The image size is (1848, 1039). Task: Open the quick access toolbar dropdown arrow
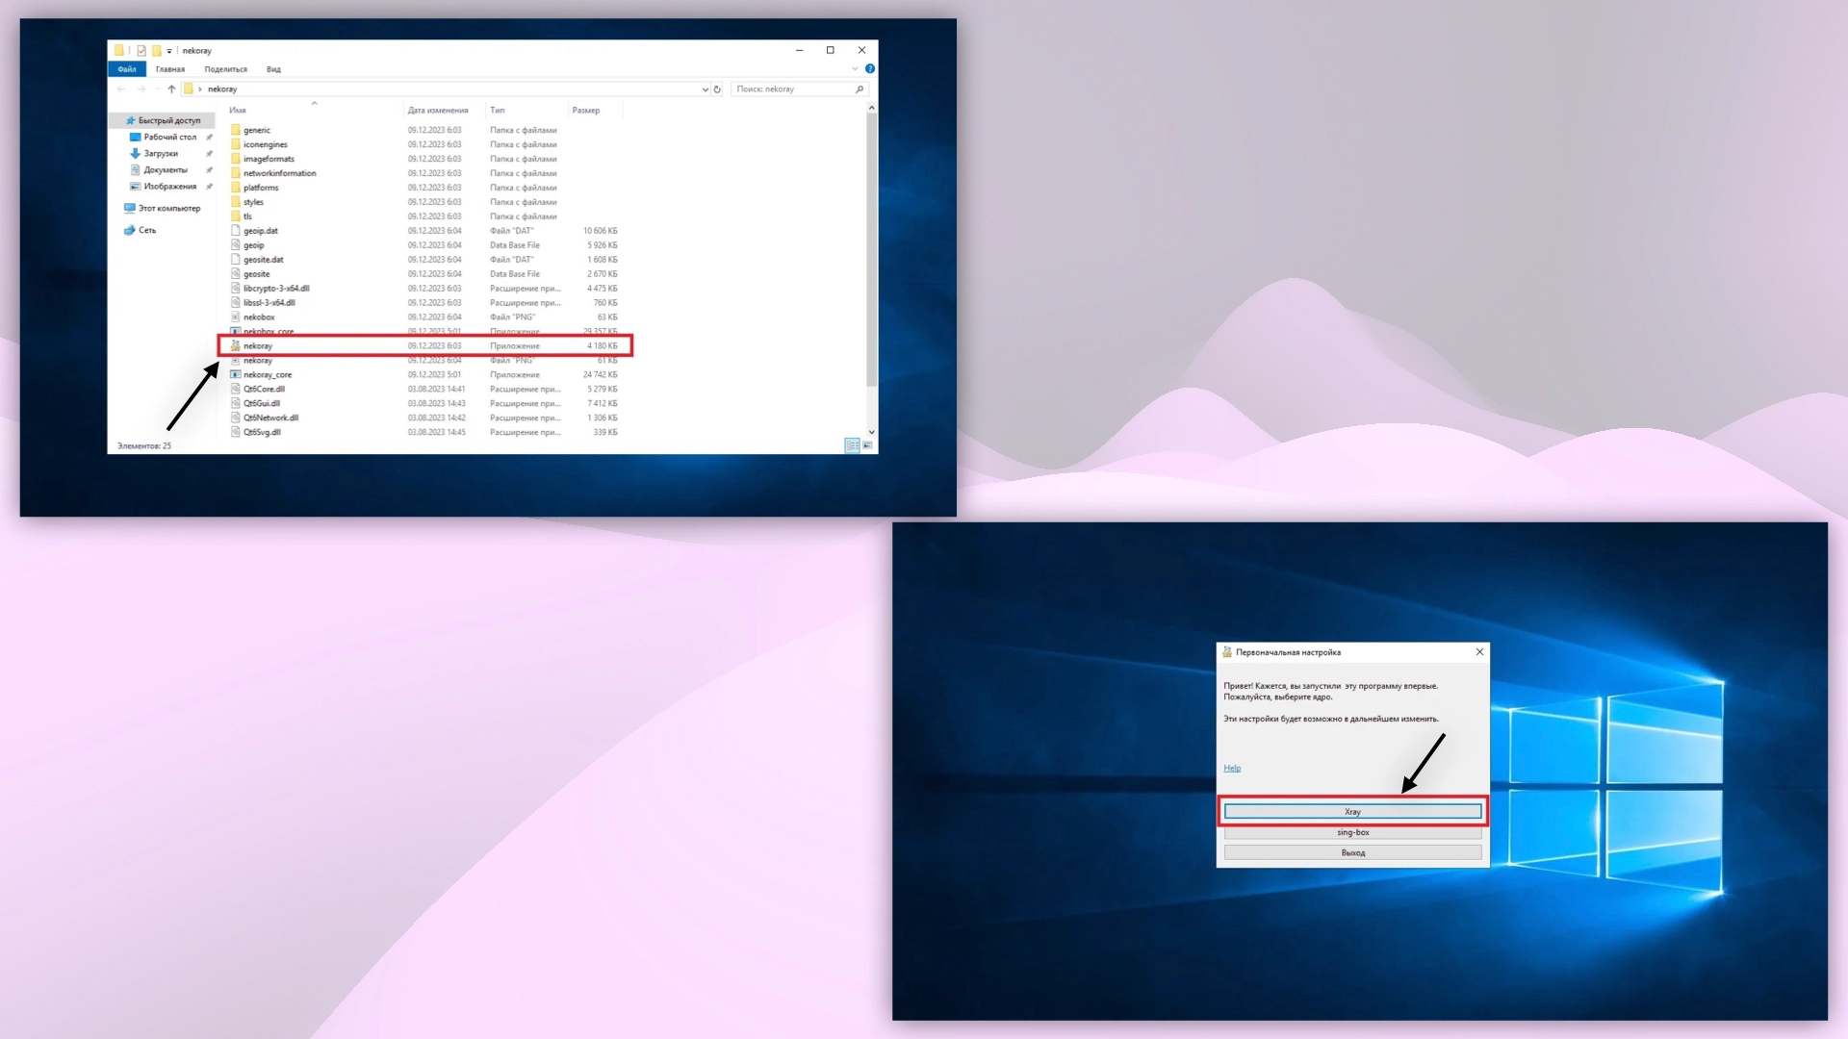(x=169, y=51)
